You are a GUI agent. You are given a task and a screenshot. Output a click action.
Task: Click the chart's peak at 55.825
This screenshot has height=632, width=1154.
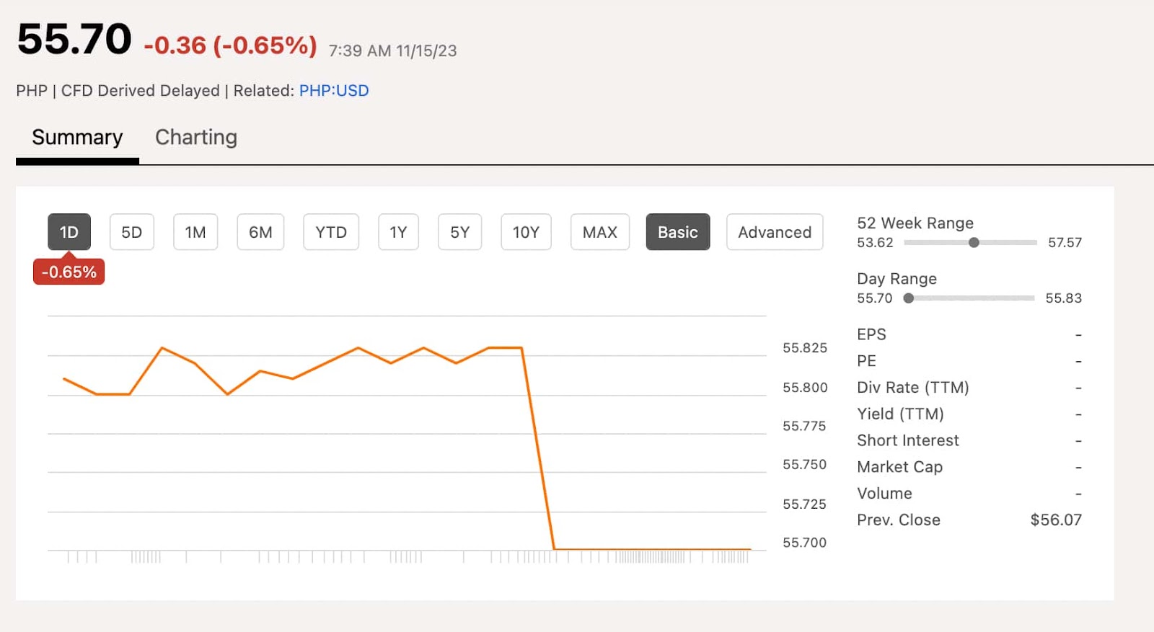[162, 348]
